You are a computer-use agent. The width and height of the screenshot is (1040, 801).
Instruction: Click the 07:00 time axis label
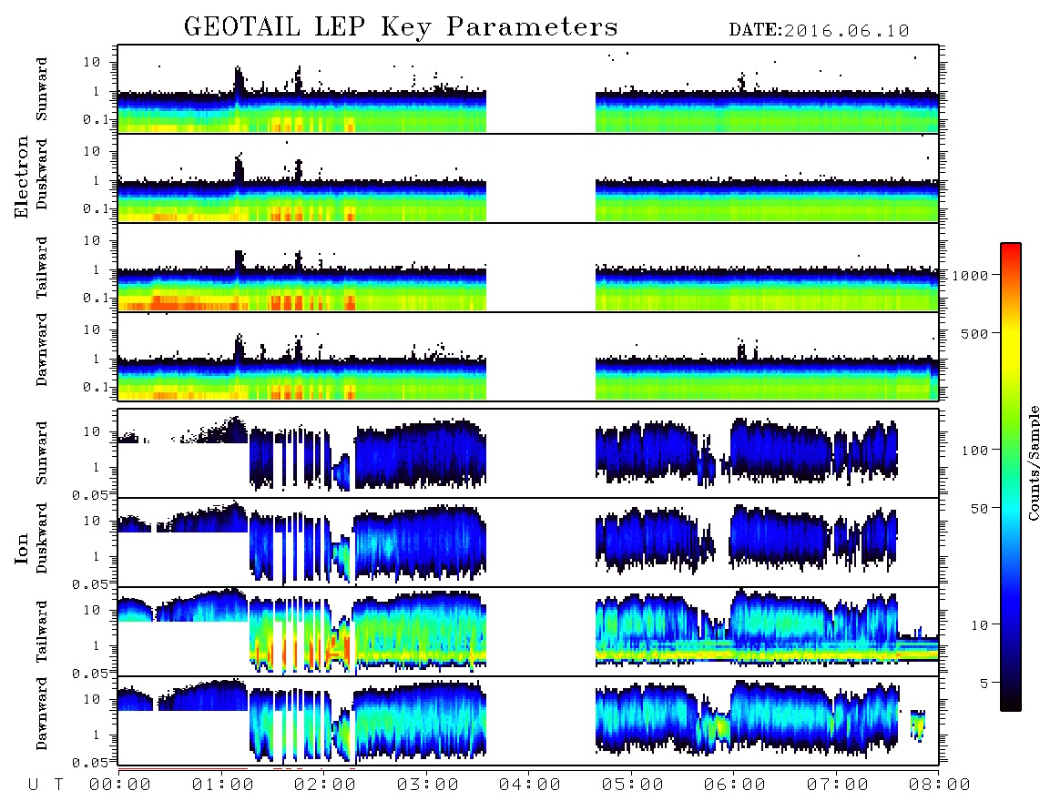(x=838, y=786)
